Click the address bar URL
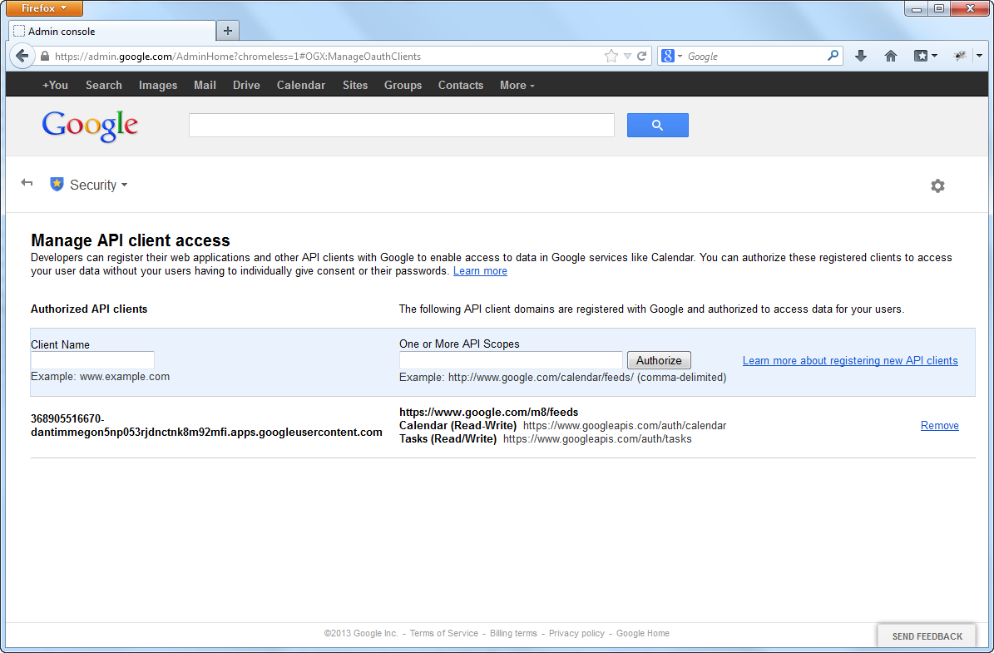This screenshot has height=653, width=994. 238,57
